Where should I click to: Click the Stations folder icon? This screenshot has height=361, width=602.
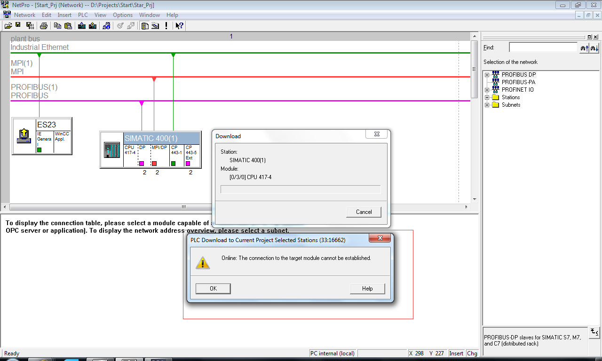click(x=496, y=97)
